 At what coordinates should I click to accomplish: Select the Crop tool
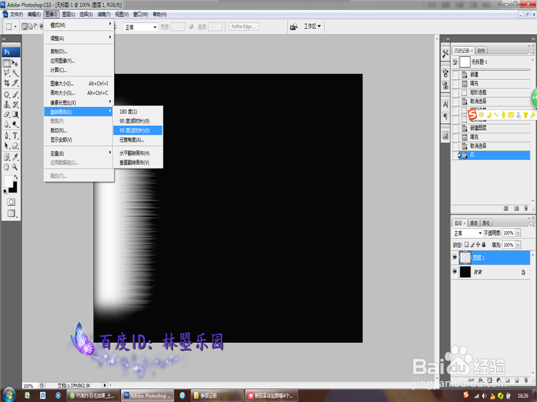(7, 82)
